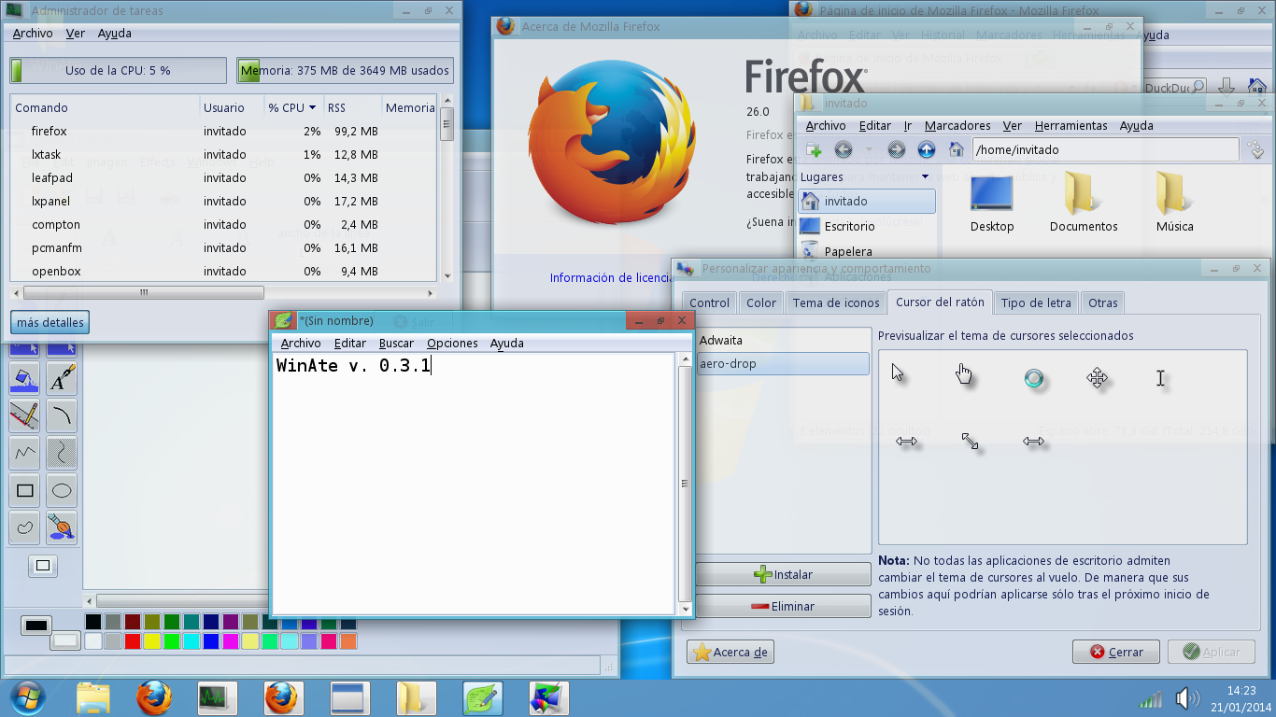1276x717 pixels.
Task: Click the más detalles button
Action: (x=50, y=323)
